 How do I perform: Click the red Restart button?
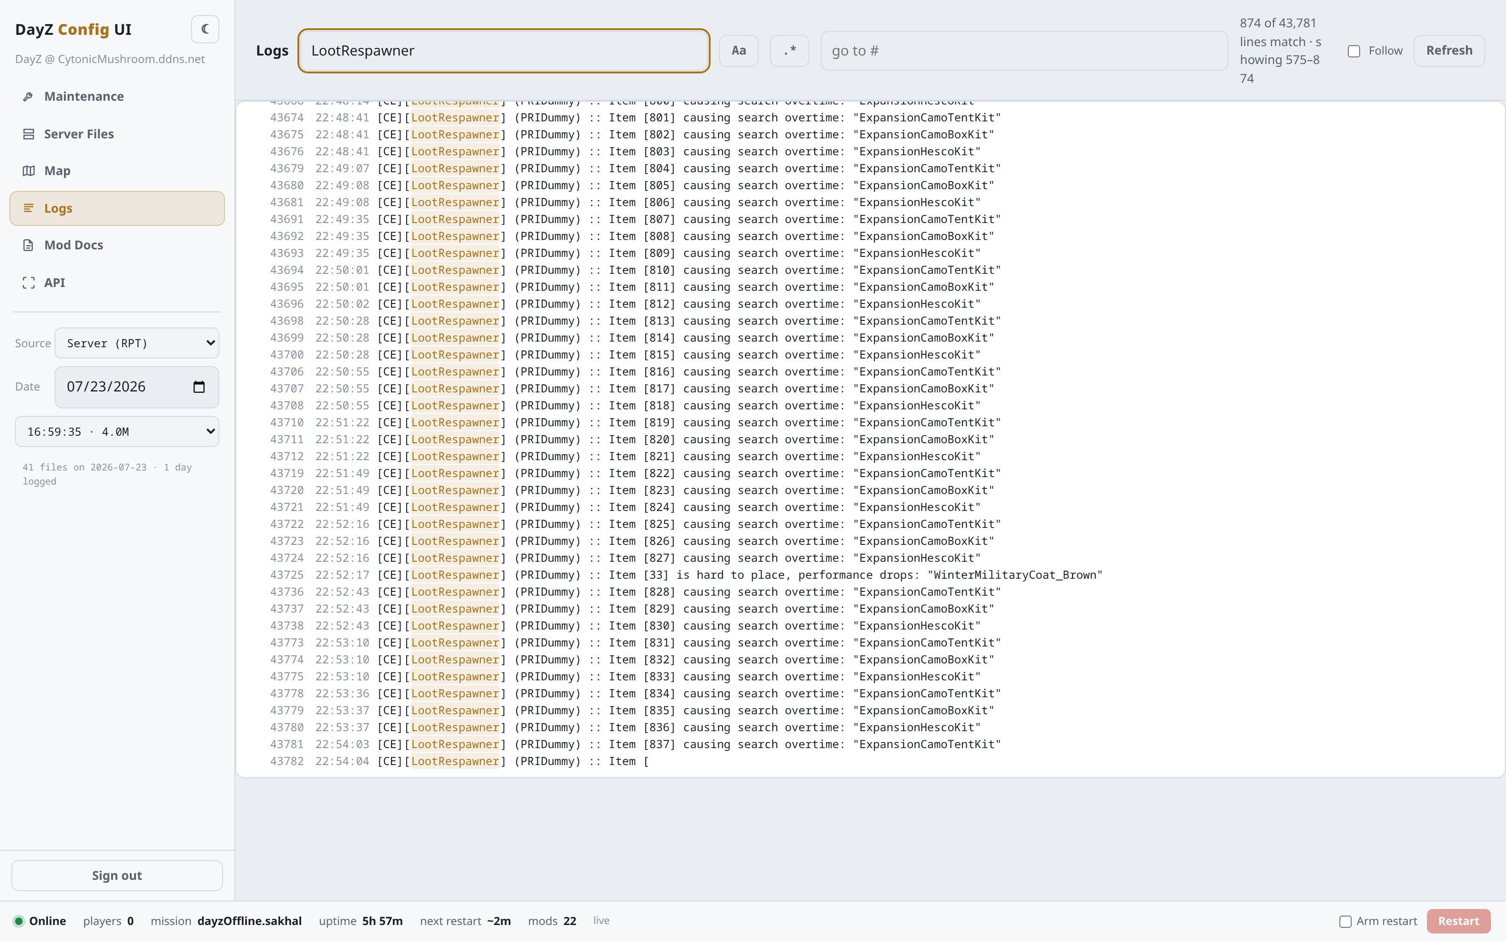(x=1458, y=921)
